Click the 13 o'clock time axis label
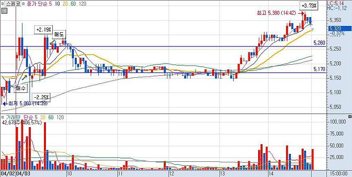The width and height of the screenshot is (352, 177). [222, 174]
